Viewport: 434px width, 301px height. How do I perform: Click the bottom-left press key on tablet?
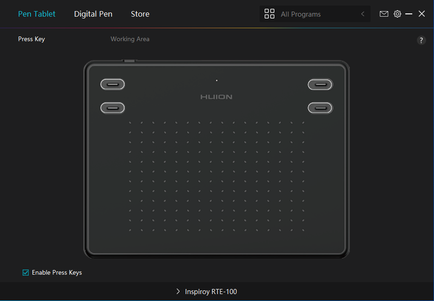pyautogui.click(x=112, y=108)
